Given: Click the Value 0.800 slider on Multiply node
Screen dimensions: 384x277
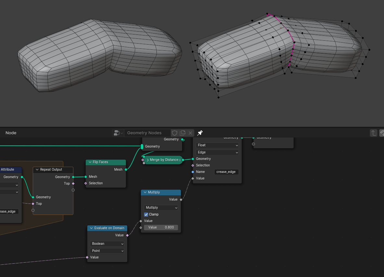Looking at the screenshot, I should click(161, 227).
